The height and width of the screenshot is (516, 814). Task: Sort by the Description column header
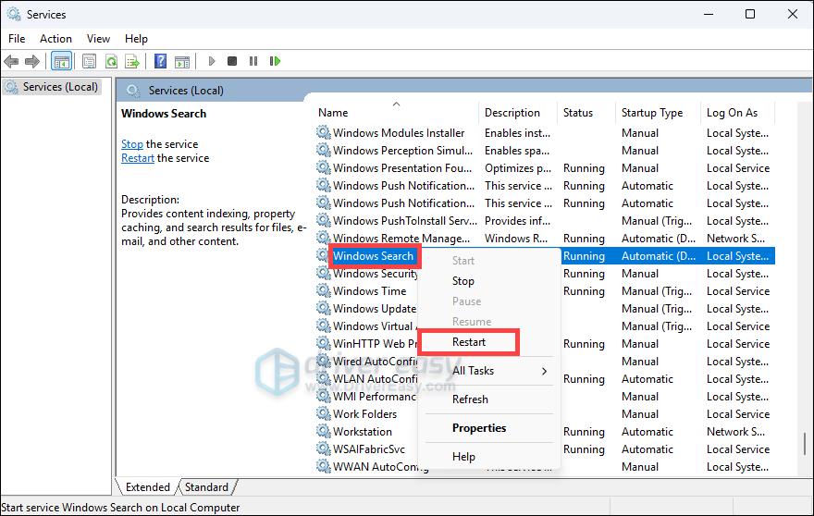(x=517, y=112)
